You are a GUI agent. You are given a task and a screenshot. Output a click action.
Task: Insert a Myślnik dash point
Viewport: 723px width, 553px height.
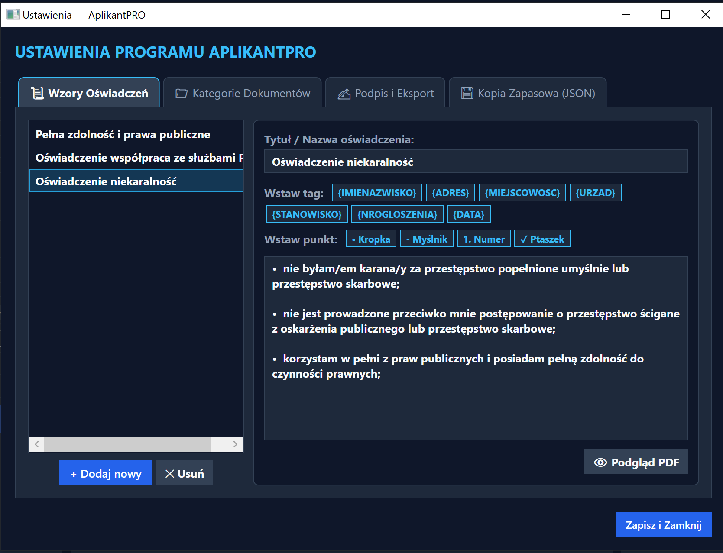427,239
